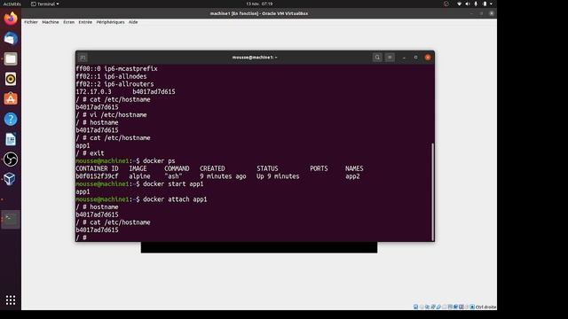
Task: Open the system menu arrow
Action: tap(491, 4)
